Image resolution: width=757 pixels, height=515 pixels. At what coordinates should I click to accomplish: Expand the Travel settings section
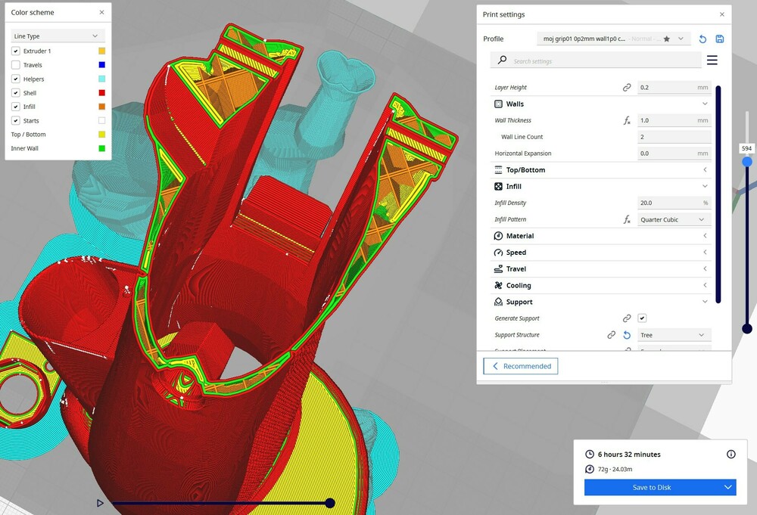click(705, 268)
